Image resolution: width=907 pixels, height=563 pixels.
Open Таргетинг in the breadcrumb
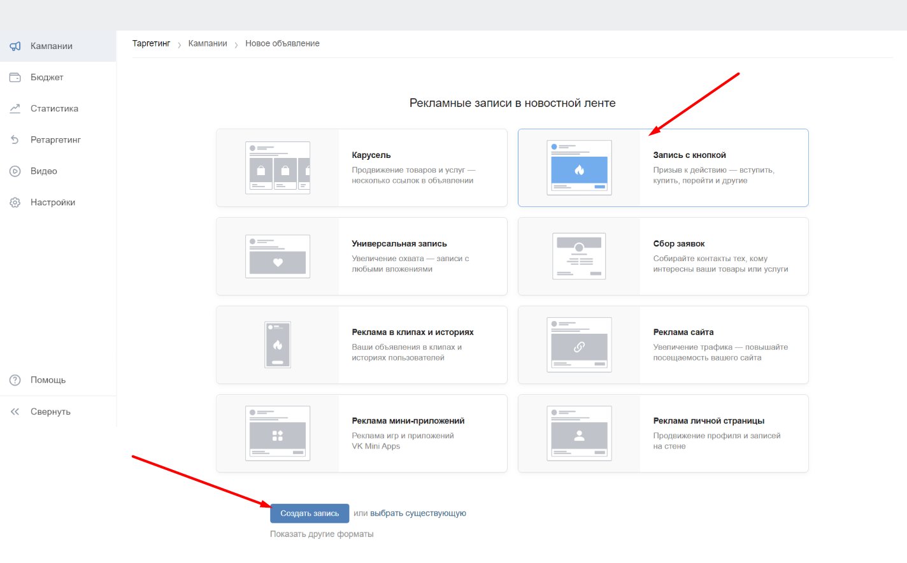pyautogui.click(x=151, y=43)
